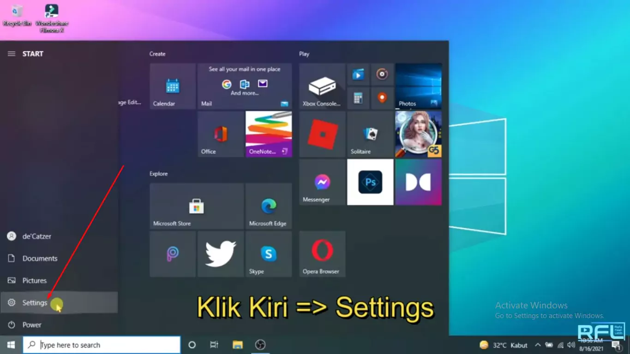Open the Maps small tile

point(382,98)
